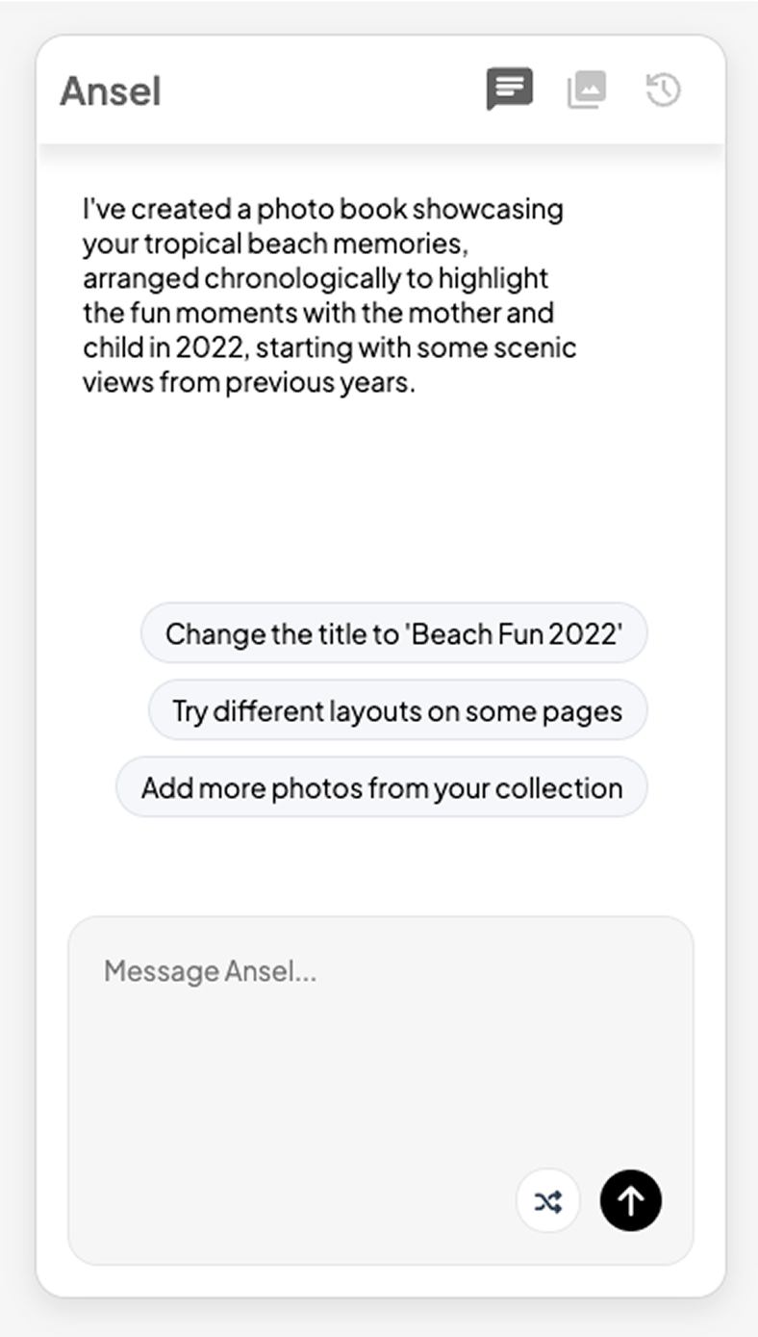
Task: Switch to the photo gallery icon
Action: pos(587,90)
